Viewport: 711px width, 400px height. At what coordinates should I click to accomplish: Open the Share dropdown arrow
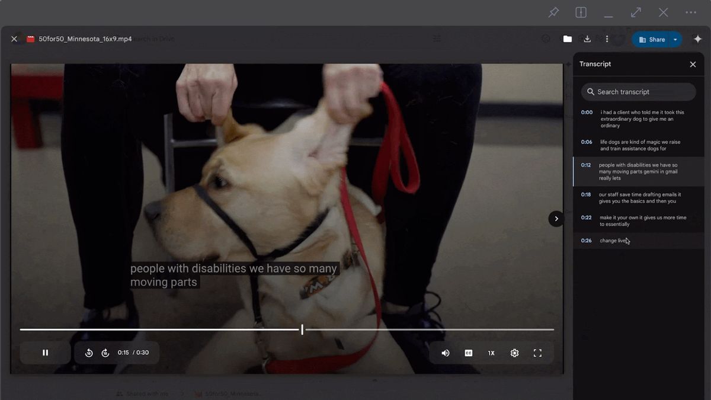(x=675, y=40)
